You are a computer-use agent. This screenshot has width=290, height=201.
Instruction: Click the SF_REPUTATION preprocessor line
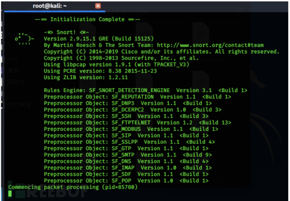tap(137, 97)
